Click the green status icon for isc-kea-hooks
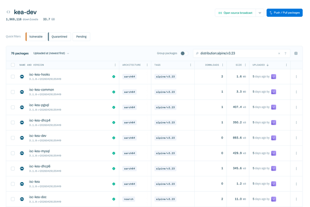Image resolution: width=310 pixels, height=207 pixels. point(114,76)
